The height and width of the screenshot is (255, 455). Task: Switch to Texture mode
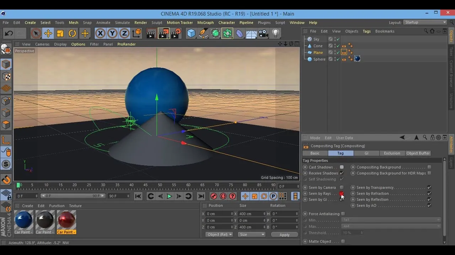(6, 76)
